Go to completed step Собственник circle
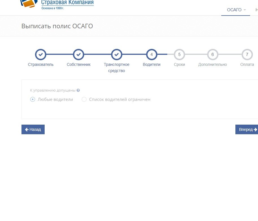This screenshot has height=221, width=258. coord(79,55)
